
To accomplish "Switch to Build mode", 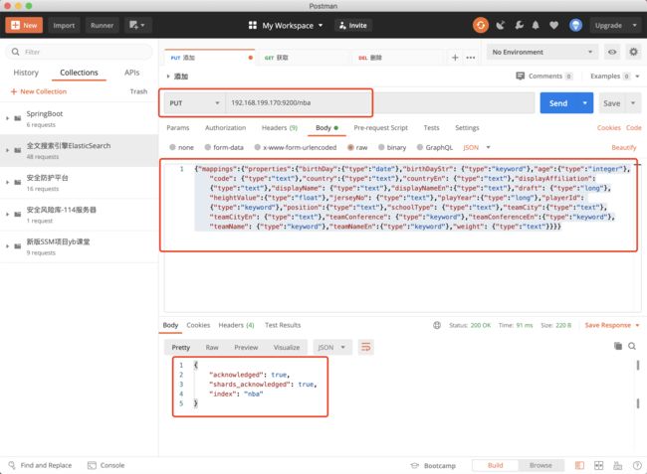I will pyautogui.click(x=495, y=465).
